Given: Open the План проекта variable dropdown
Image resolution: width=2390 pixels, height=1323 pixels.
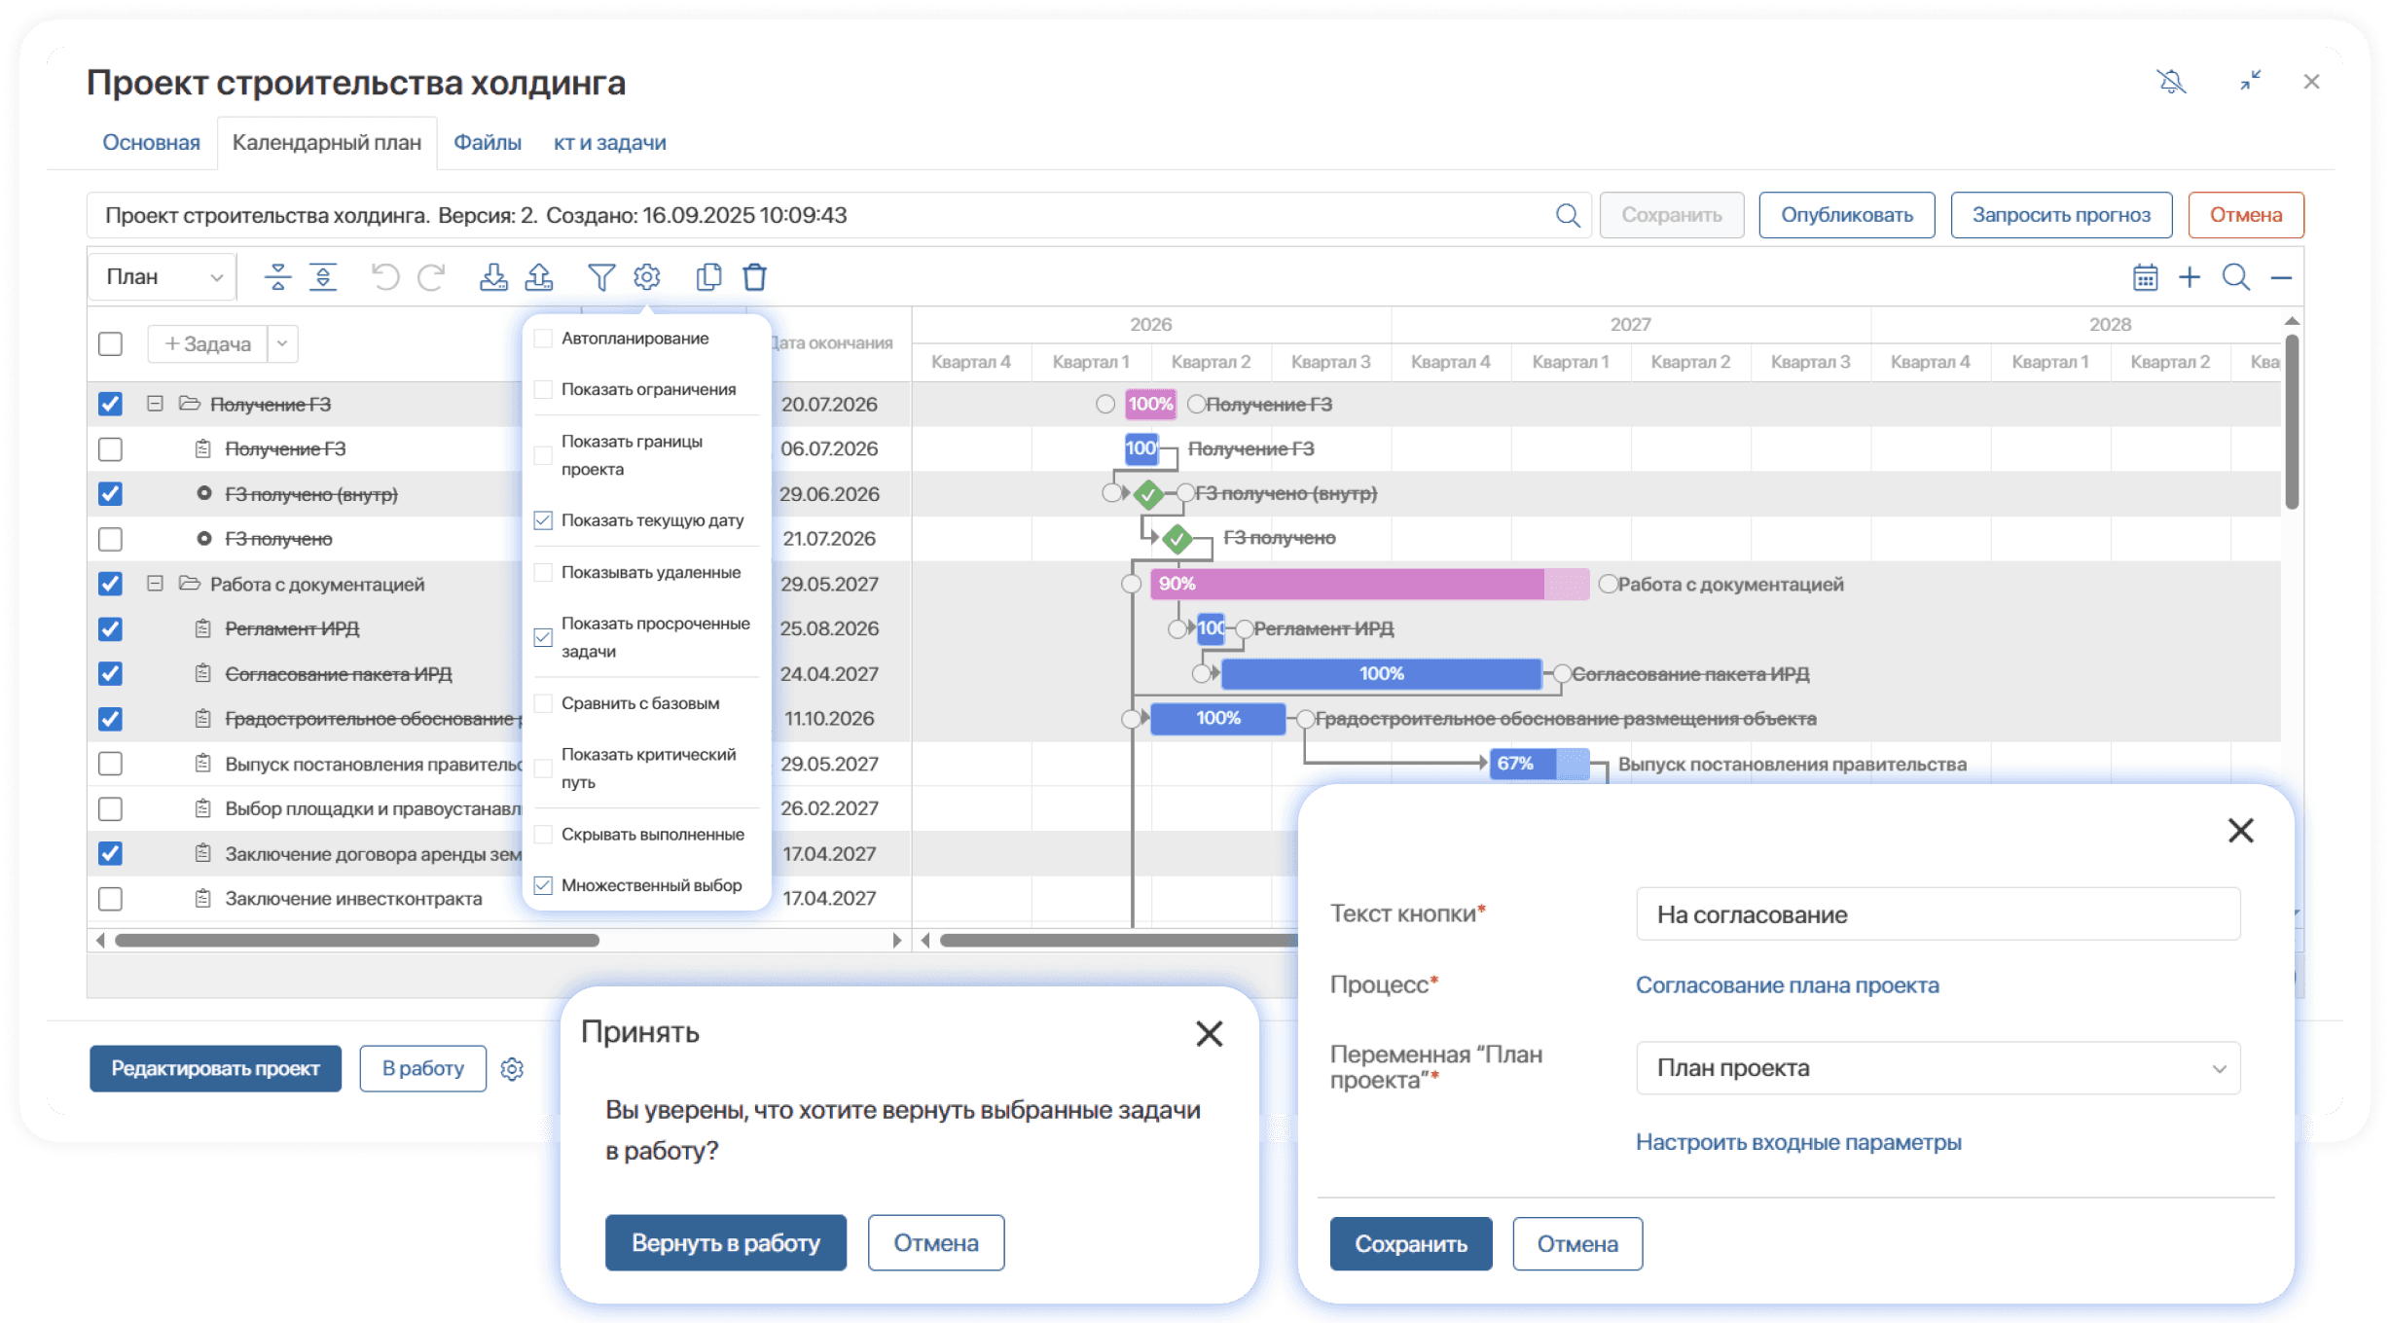Looking at the screenshot, I should coord(1937,1068).
